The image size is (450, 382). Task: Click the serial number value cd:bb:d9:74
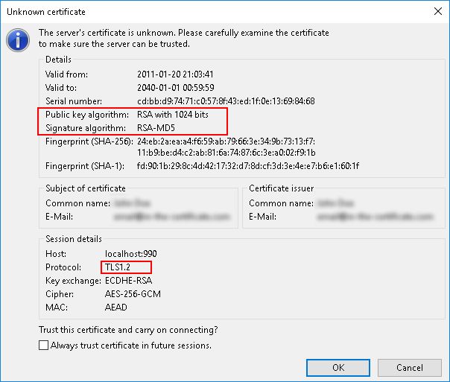pos(226,101)
